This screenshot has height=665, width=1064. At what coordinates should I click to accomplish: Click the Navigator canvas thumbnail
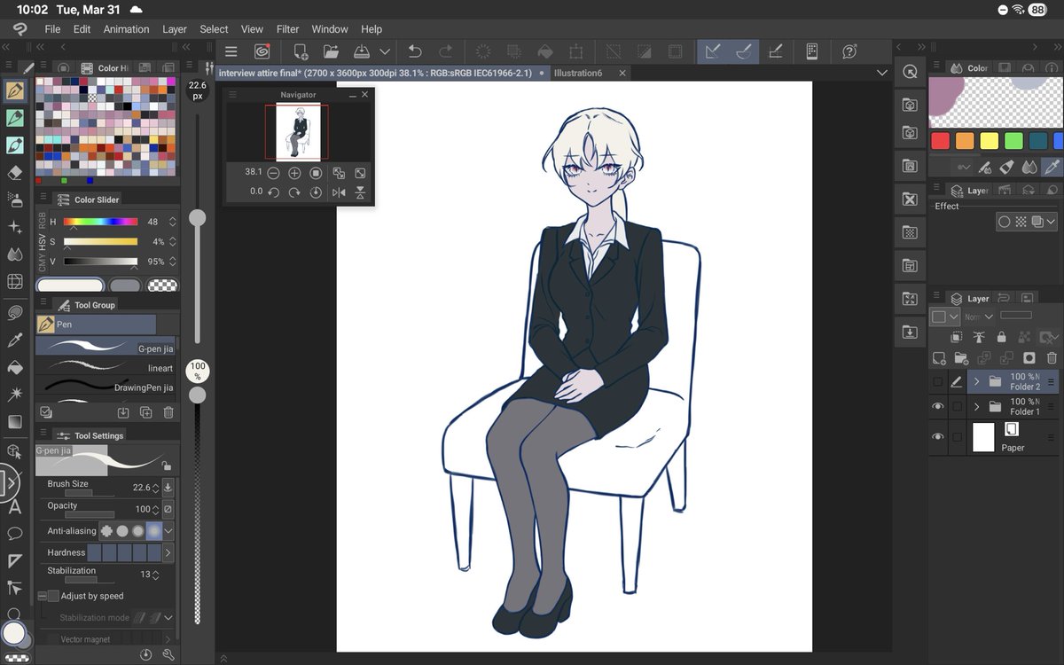click(296, 131)
